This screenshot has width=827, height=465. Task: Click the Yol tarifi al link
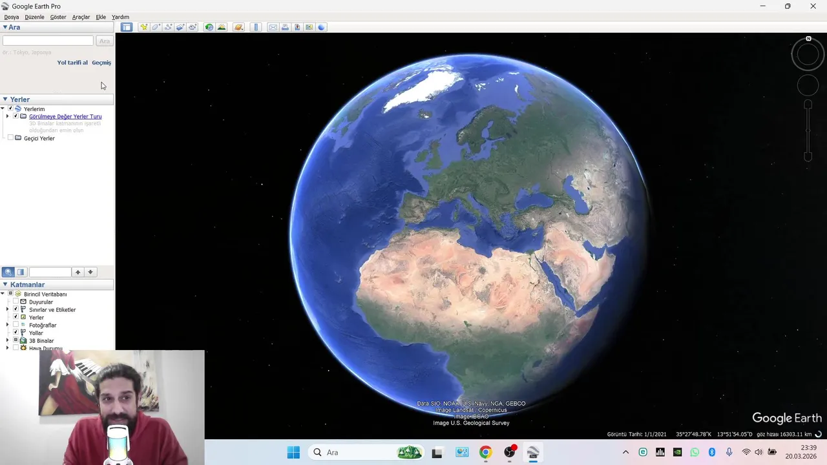[72, 63]
